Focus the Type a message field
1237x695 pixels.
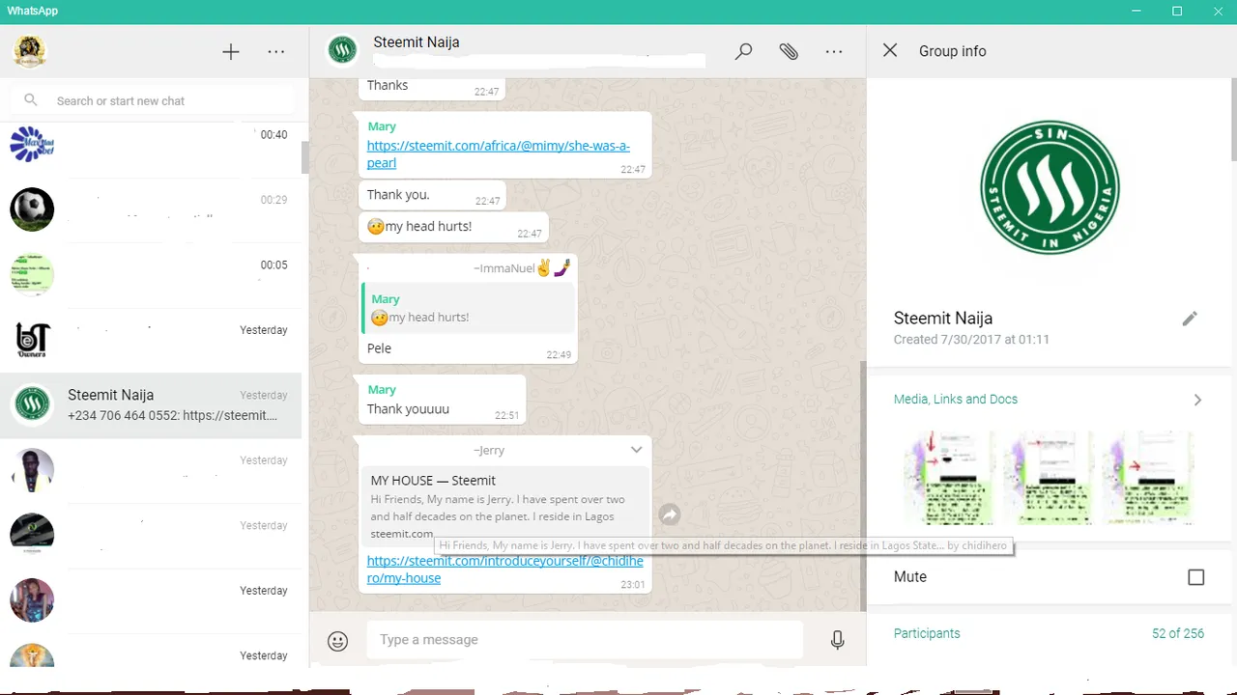[x=584, y=640]
